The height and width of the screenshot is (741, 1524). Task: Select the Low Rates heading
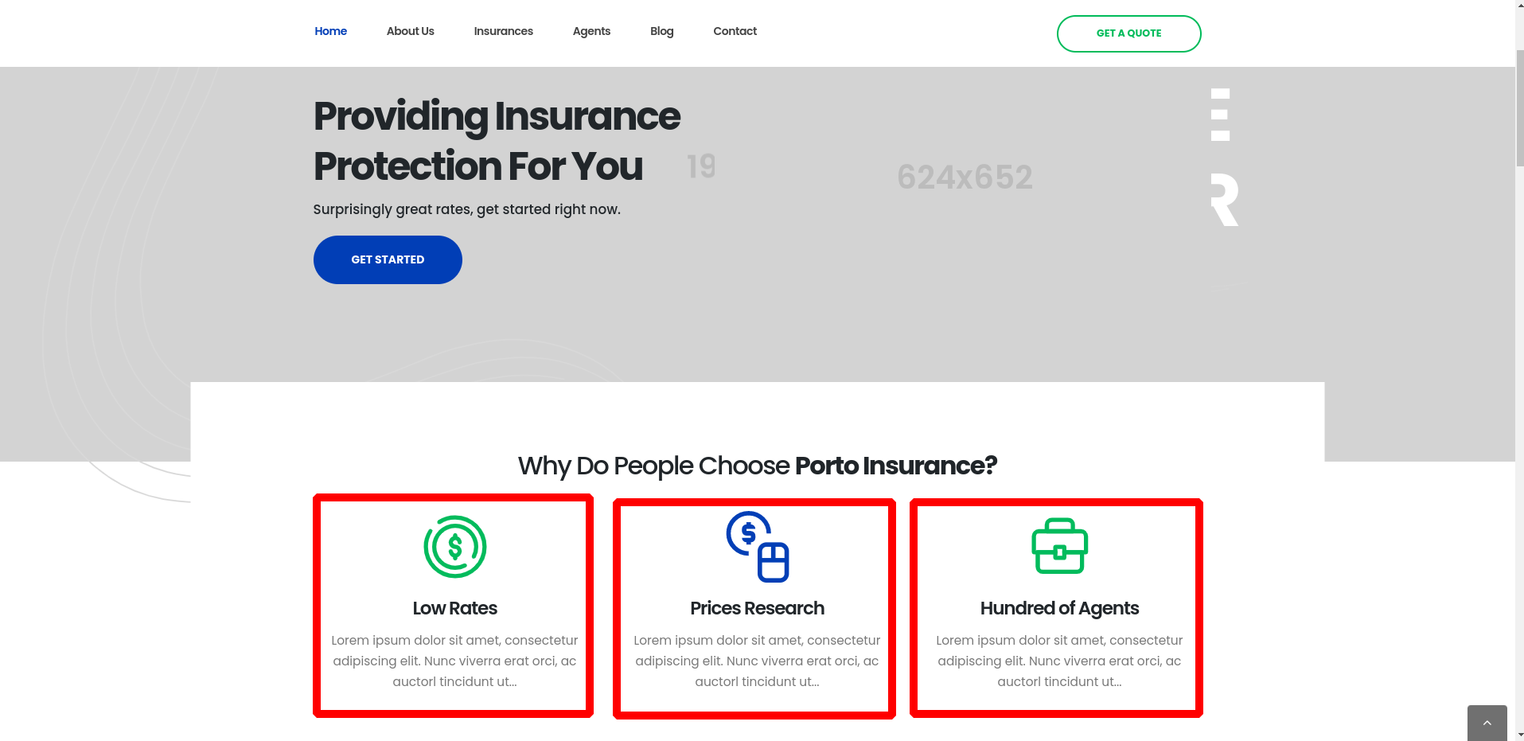pos(454,608)
